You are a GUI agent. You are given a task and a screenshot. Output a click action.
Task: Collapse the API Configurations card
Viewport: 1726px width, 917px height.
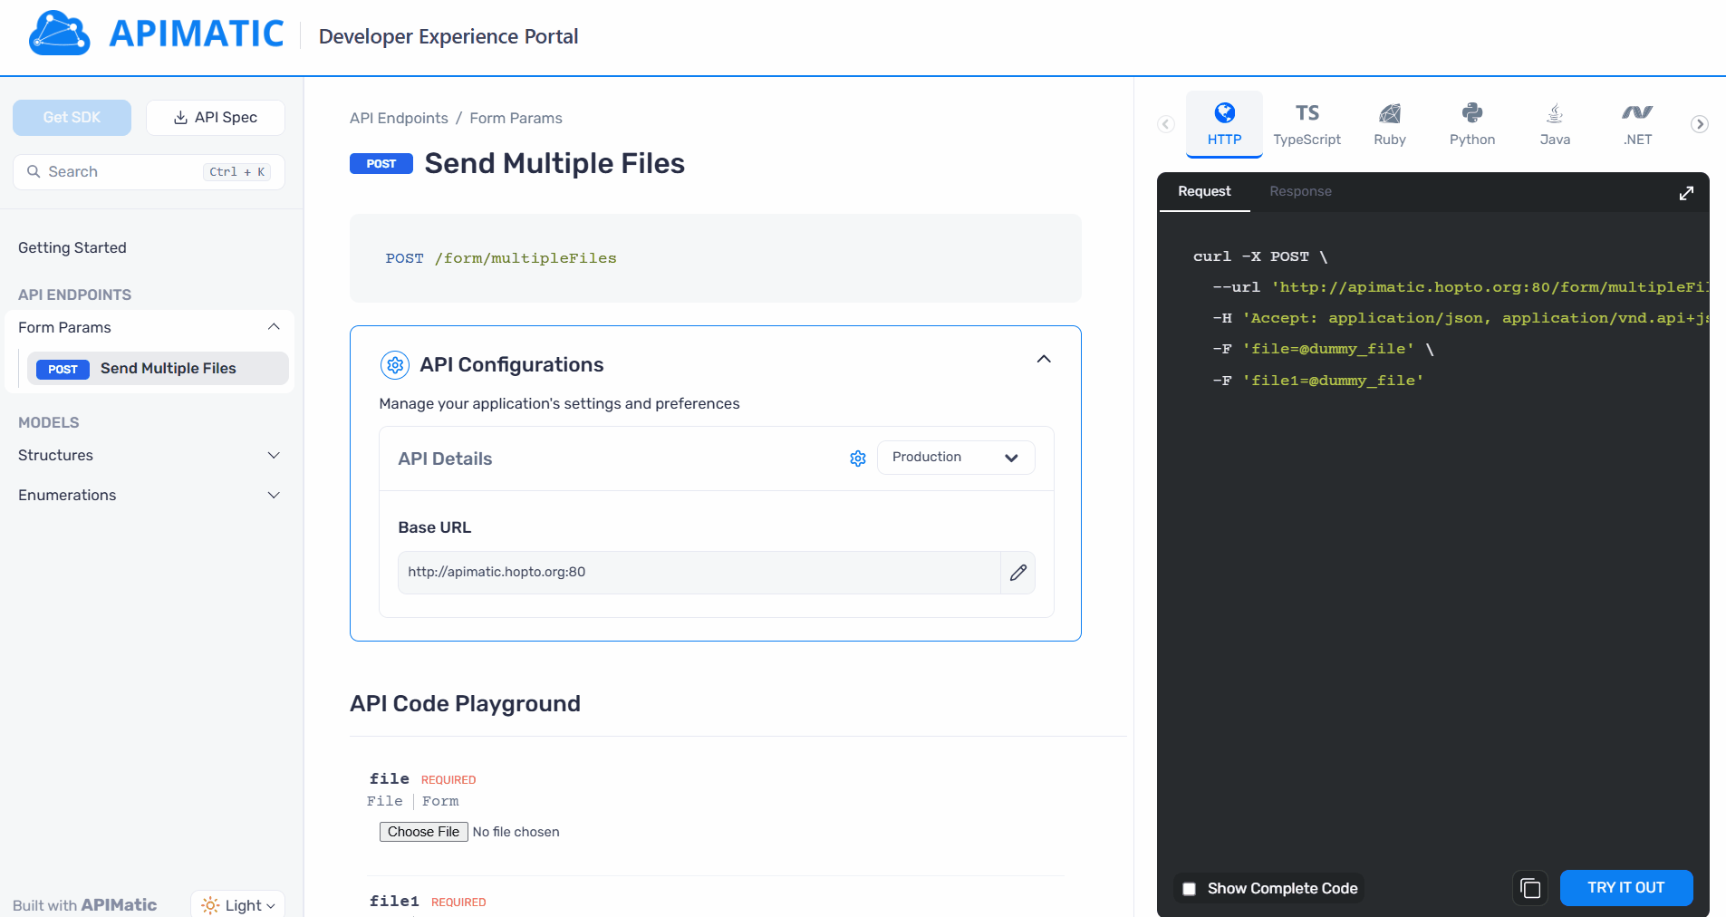[1043, 359]
